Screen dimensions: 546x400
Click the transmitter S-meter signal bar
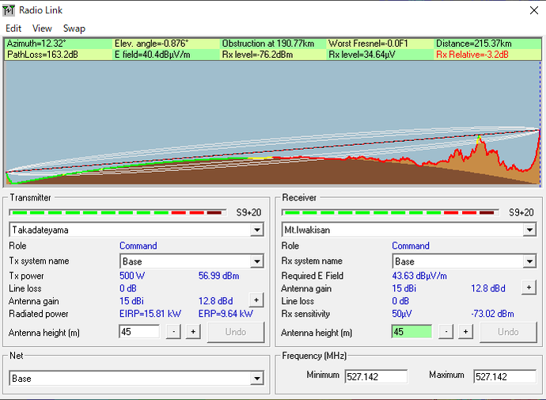click(x=118, y=212)
